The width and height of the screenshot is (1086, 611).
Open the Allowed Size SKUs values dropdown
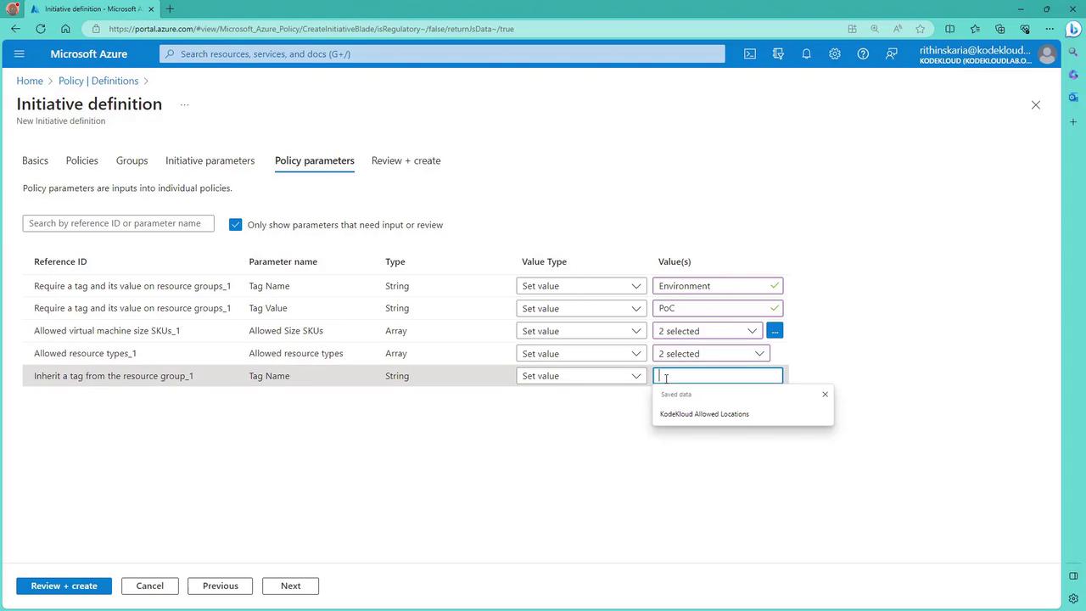tap(708, 331)
